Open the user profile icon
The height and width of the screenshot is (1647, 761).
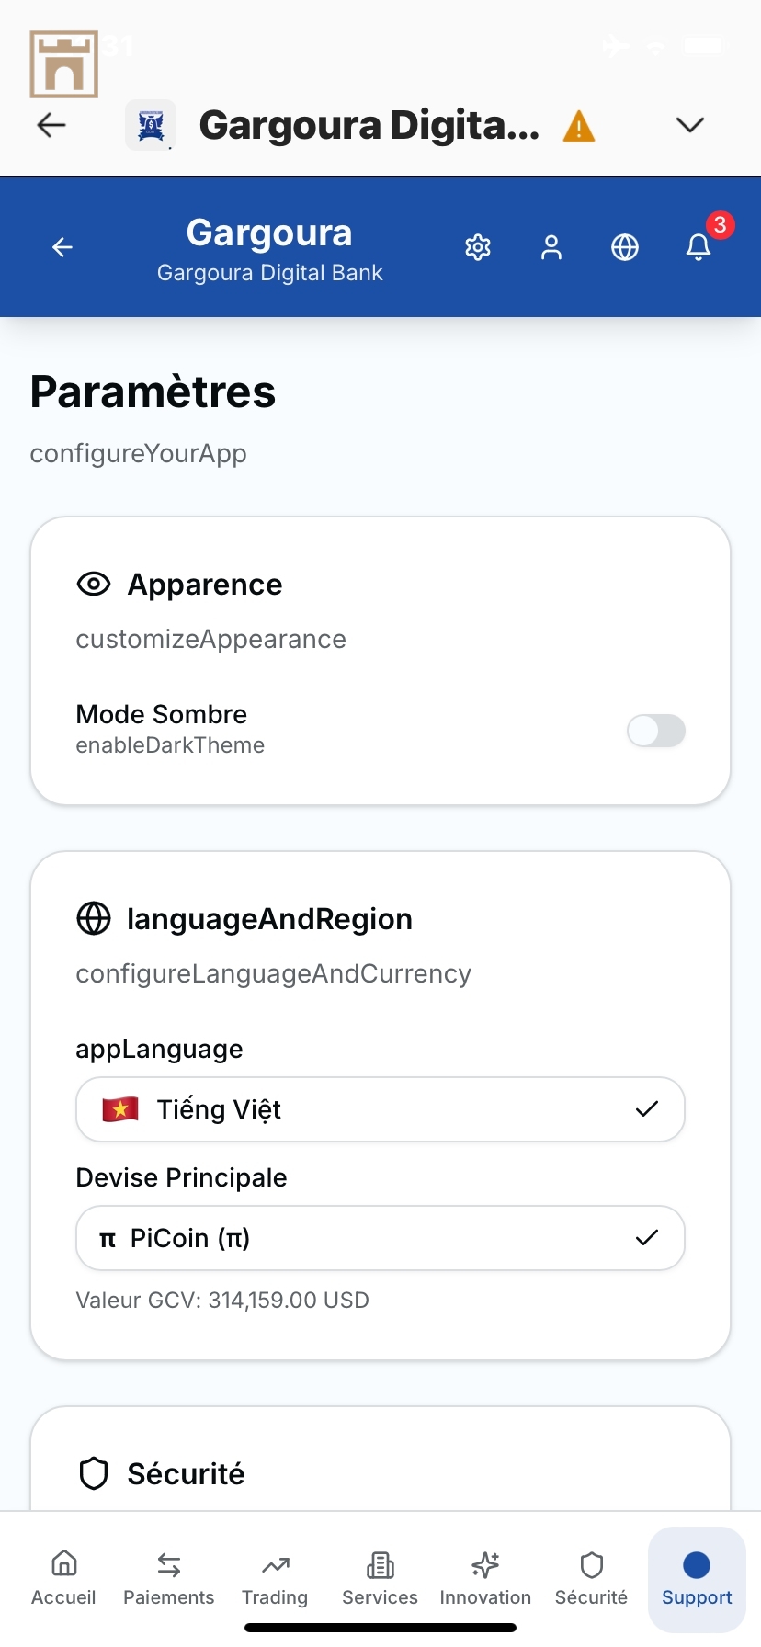(x=551, y=247)
